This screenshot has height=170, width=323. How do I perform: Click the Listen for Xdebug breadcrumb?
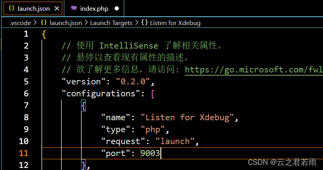click(175, 23)
